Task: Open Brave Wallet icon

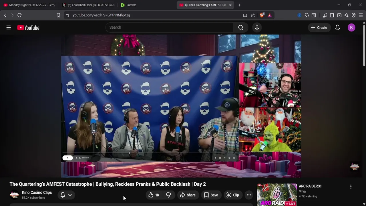Action: point(339,15)
